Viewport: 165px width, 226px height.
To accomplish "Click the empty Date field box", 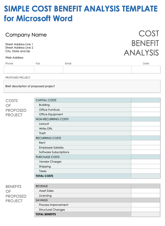I will click(x=146, y=70).
